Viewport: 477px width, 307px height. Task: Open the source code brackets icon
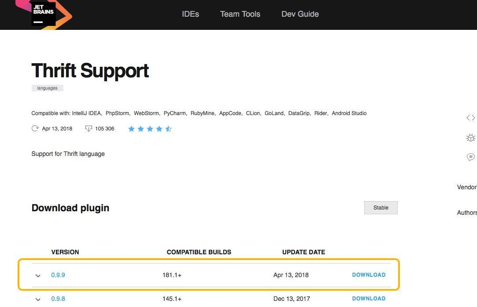pos(470,118)
